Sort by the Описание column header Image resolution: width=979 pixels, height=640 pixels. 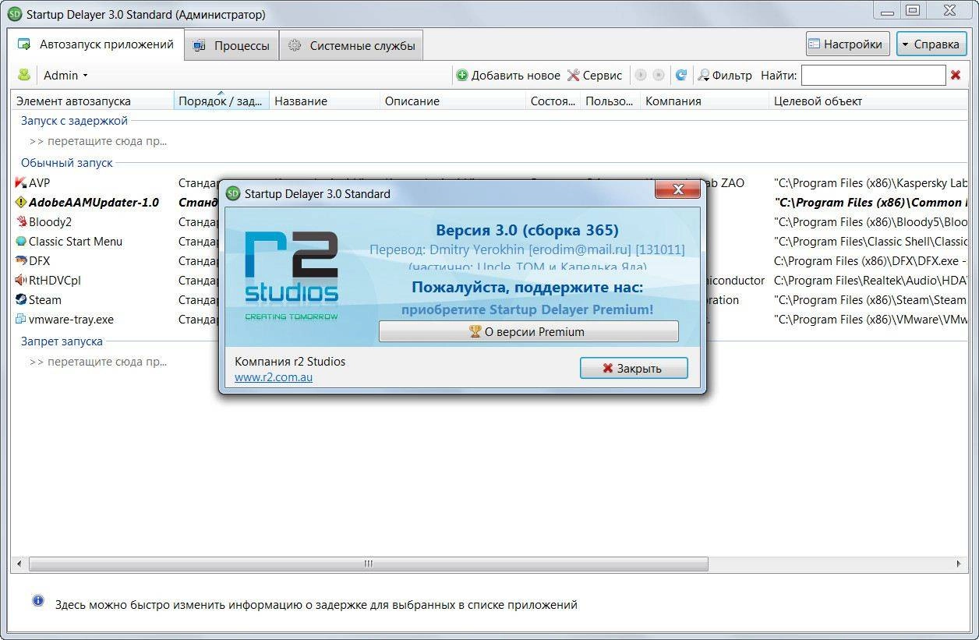point(453,101)
